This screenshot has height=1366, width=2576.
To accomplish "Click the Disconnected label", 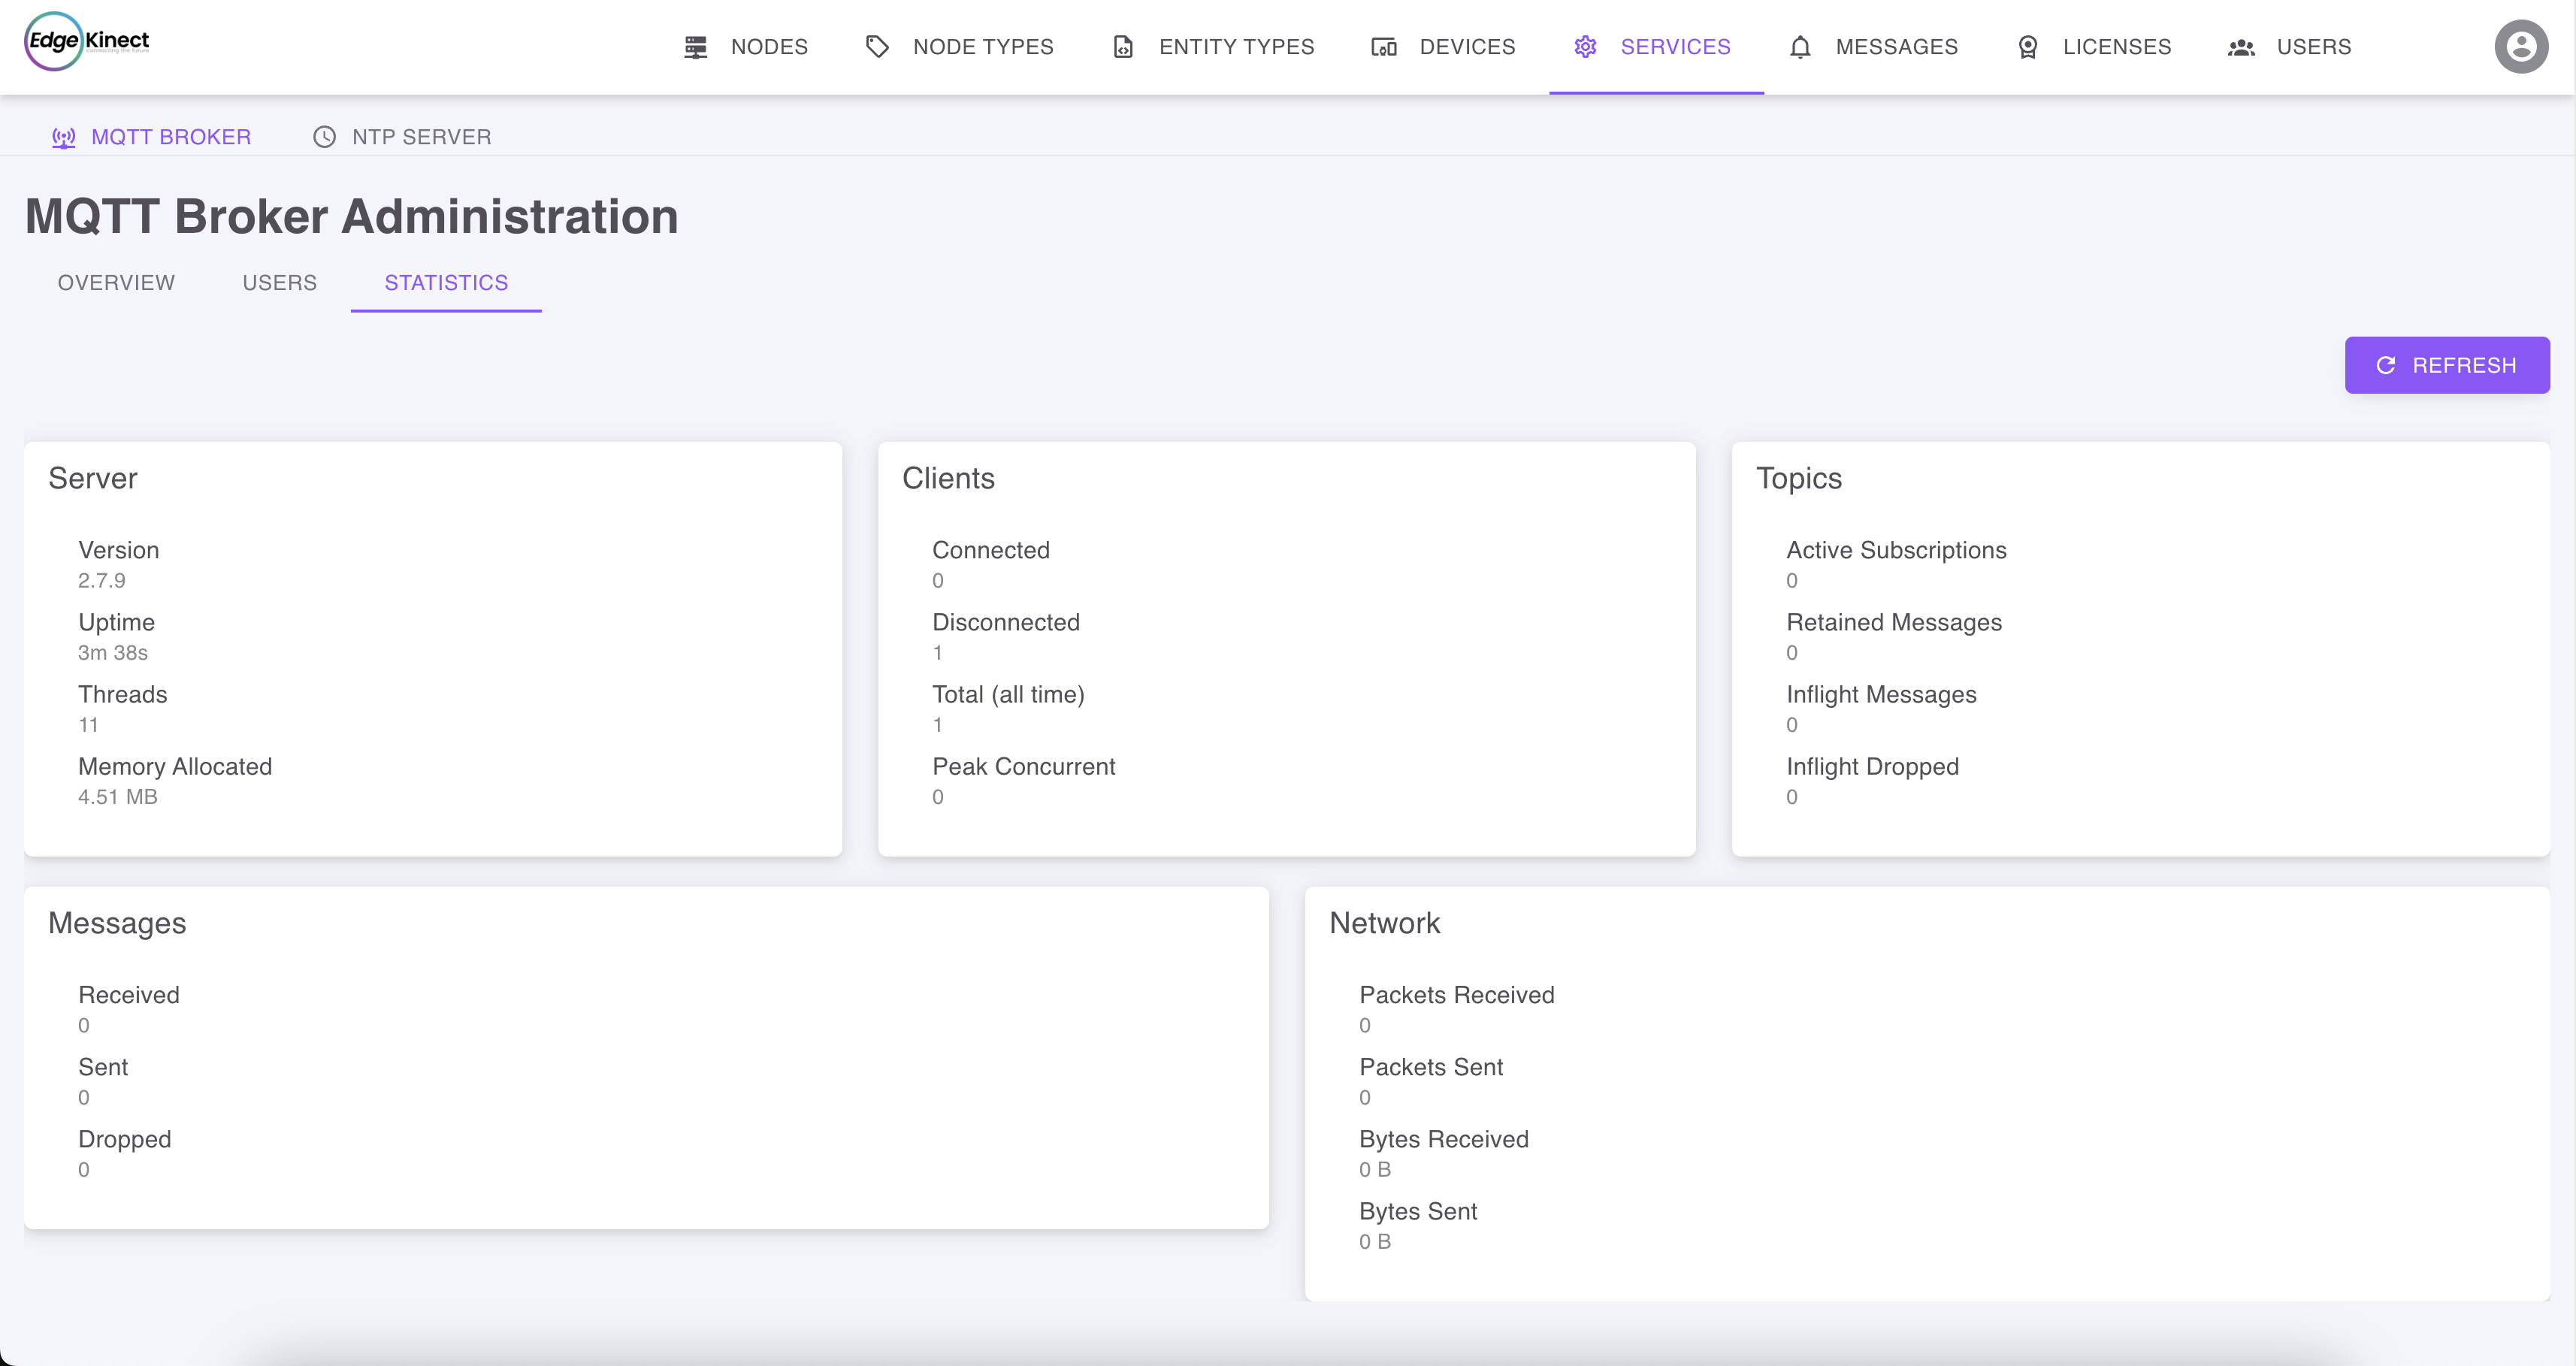I will point(1006,622).
